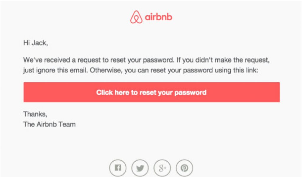Click the word "Airbnb" in the signature
The width and height of the screenshot is (302, 177).
pos(47,124)
